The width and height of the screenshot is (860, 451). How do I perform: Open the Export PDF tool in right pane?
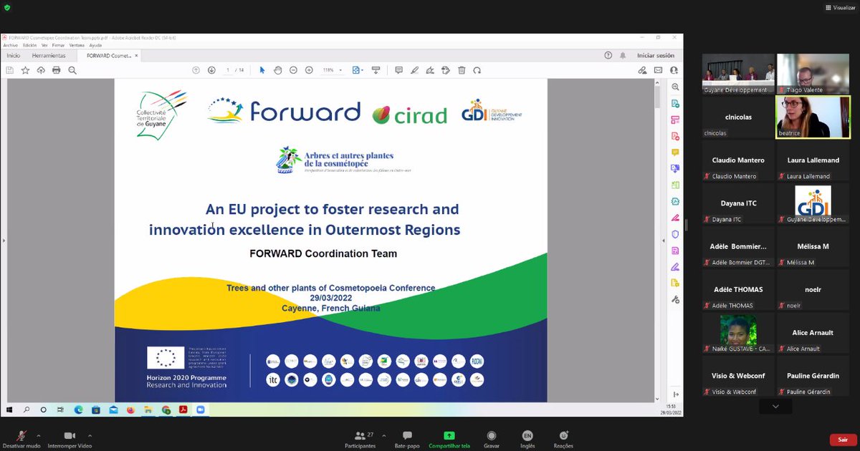[x=675, y=104]
